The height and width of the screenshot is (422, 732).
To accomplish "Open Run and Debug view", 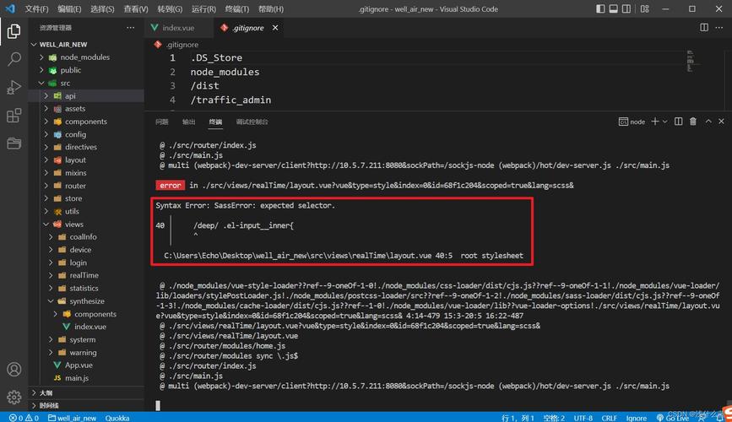I will pyautogui.click(x=14, y=87).
